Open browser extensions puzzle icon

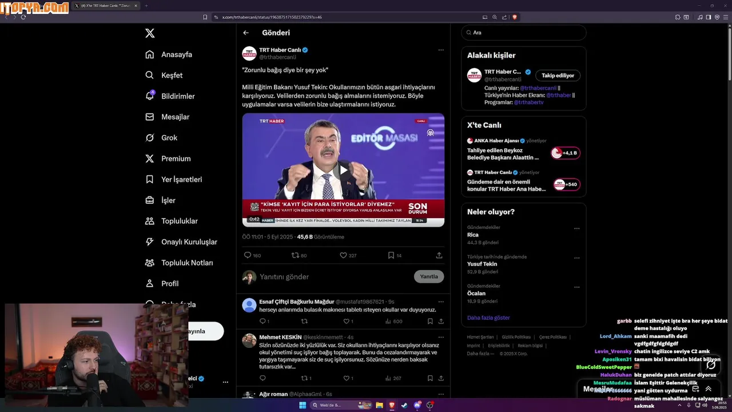(x=677, y=17)
